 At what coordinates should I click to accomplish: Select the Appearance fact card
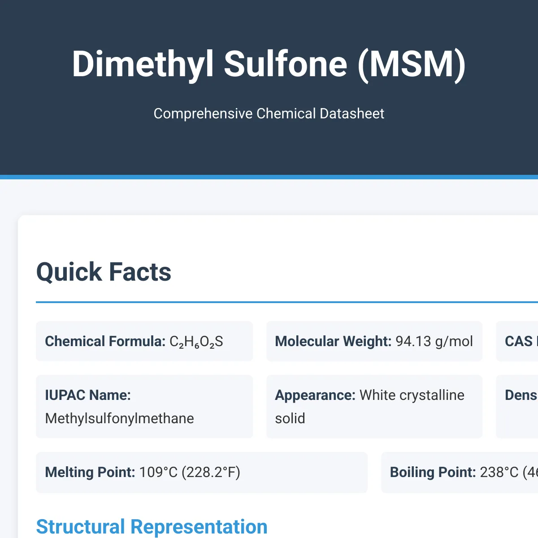[x=374, y=407]
